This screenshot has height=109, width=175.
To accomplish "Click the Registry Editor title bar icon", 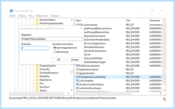I will (x=11, y=11).
